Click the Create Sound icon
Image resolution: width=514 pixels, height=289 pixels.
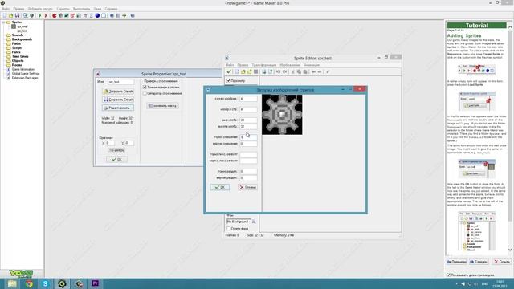[x=61, y=15]
